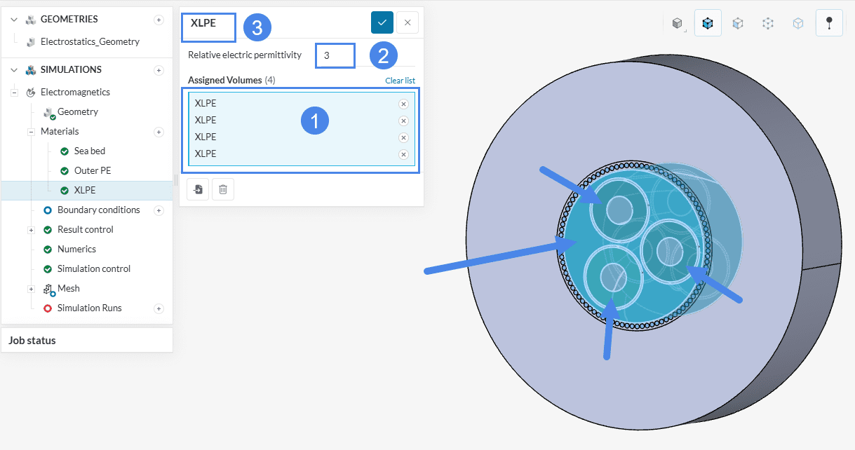The image size is (855, 450).
Task: Click the relative electric permittivity field
Action: point(335,55)
